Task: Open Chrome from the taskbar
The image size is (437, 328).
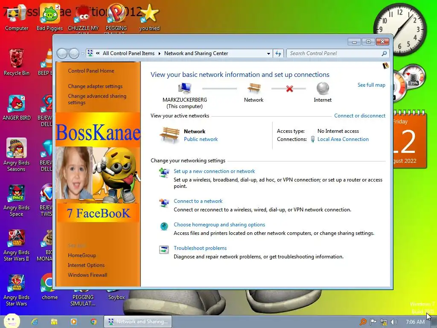Action: pos(93,322)
